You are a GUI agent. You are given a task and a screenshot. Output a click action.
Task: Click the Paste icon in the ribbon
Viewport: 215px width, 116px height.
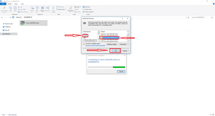[x=15, y=8]
